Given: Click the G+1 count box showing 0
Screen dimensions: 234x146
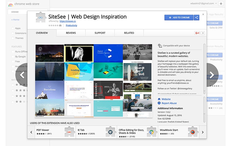Looking at the screenshot, I should coord(203,33).
